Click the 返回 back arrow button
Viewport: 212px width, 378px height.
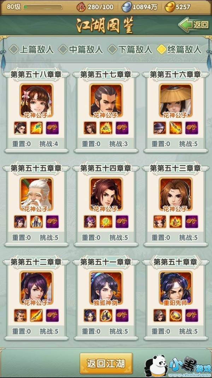(x=194, y=24)
